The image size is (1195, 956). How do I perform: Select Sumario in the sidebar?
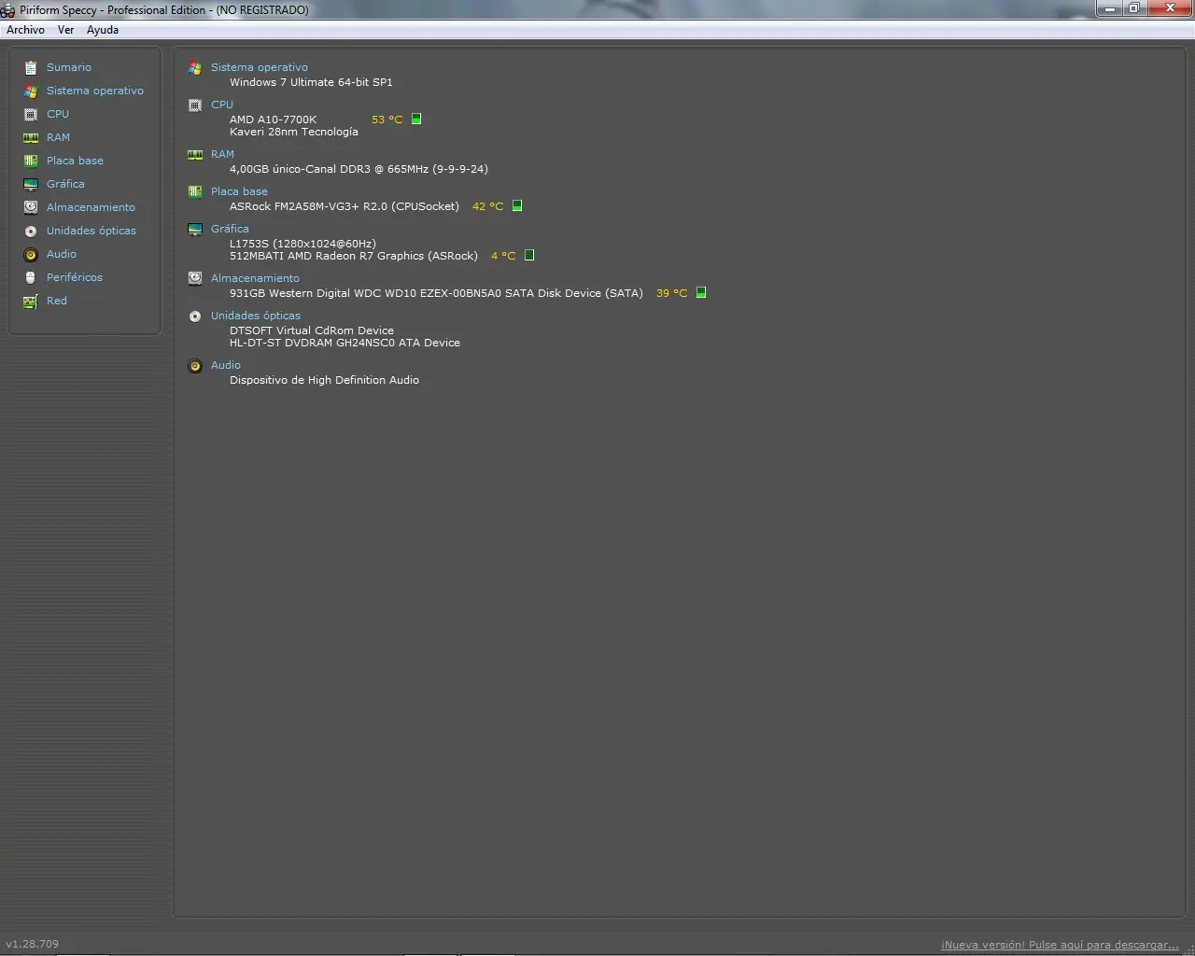(x=69, y=67)
